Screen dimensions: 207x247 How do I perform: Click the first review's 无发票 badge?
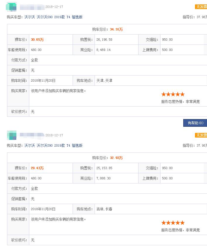[201, 7]
